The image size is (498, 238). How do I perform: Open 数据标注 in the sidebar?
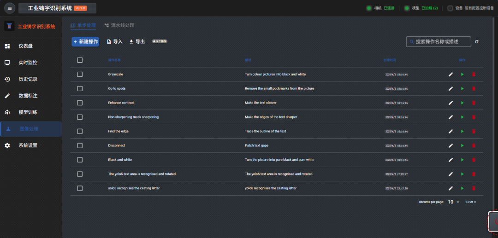click(31, 96)
